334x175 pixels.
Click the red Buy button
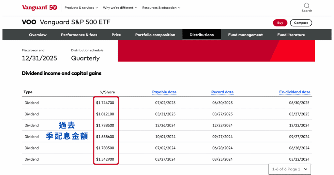pyautogui.click(x=280, y=23)
